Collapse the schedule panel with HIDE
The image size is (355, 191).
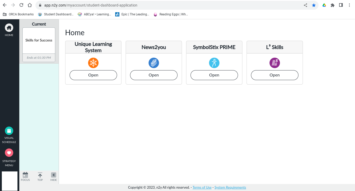[53, 175]
